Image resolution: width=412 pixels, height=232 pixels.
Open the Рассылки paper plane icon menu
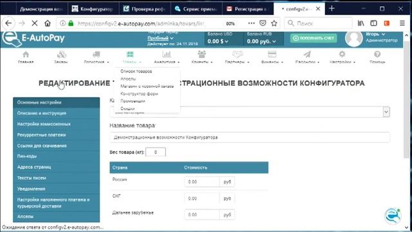[307, 54]
